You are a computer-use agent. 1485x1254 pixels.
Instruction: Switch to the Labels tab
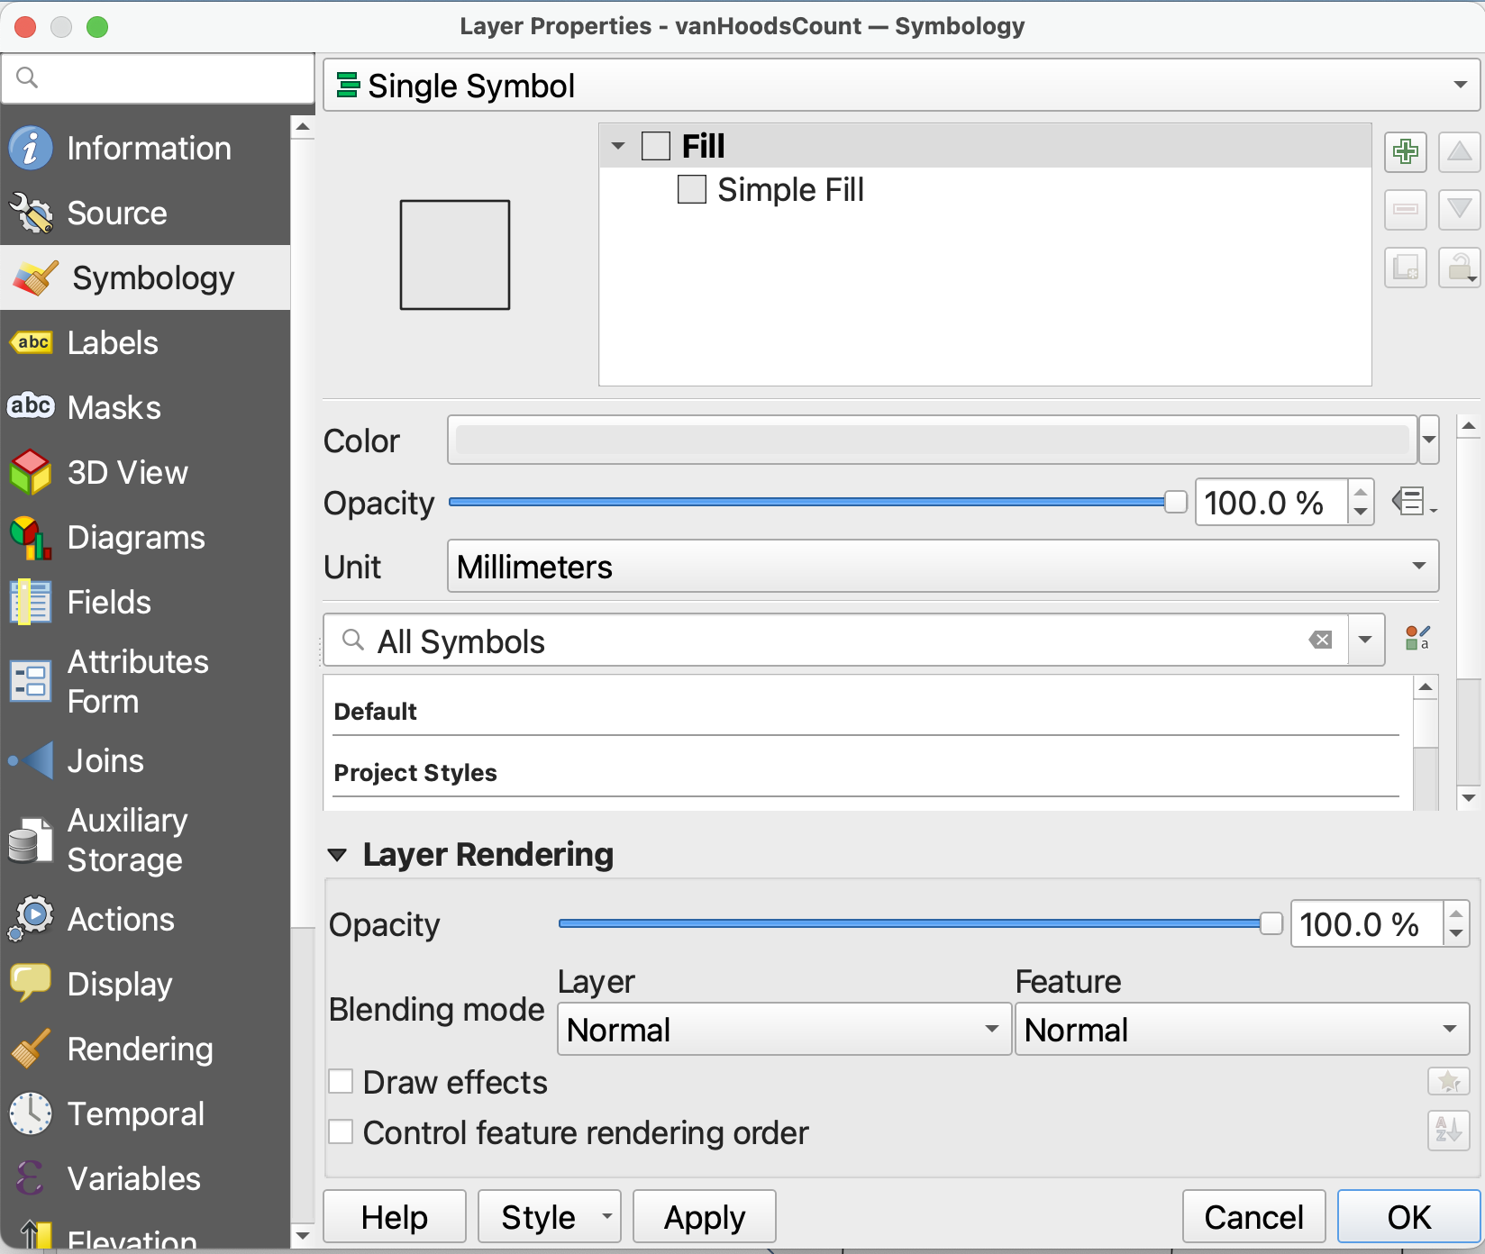click(113, 343)
